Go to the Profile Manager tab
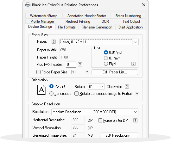 point(42,22)
